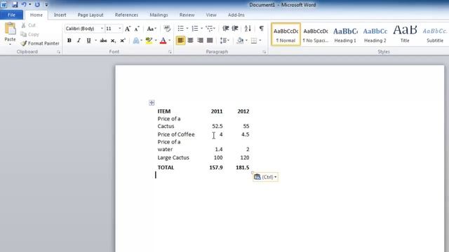Click the Paste clipboard icon

(10, 29)
